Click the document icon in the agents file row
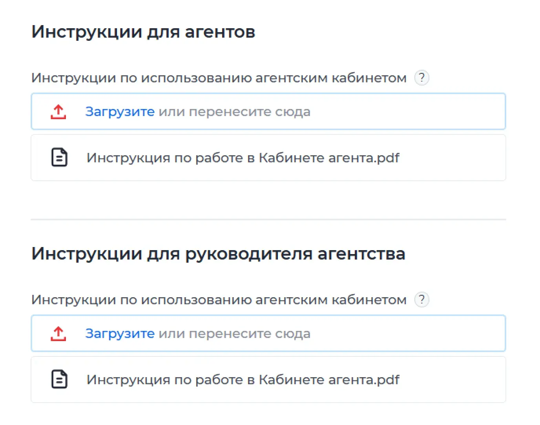The width and height of the screenshot is (540, 425). [x=59, y=158]
